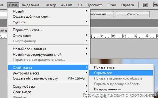Open Параметры слоя… dialog
Image resolution: width=158 pixels, height=98 pixels.
49,30
